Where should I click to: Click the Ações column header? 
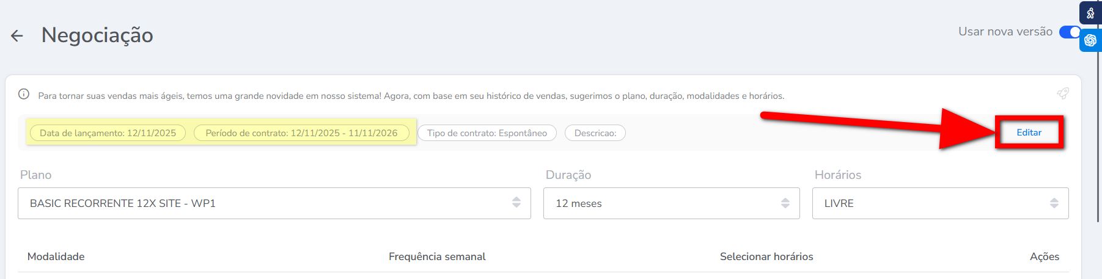(1044, 256)
